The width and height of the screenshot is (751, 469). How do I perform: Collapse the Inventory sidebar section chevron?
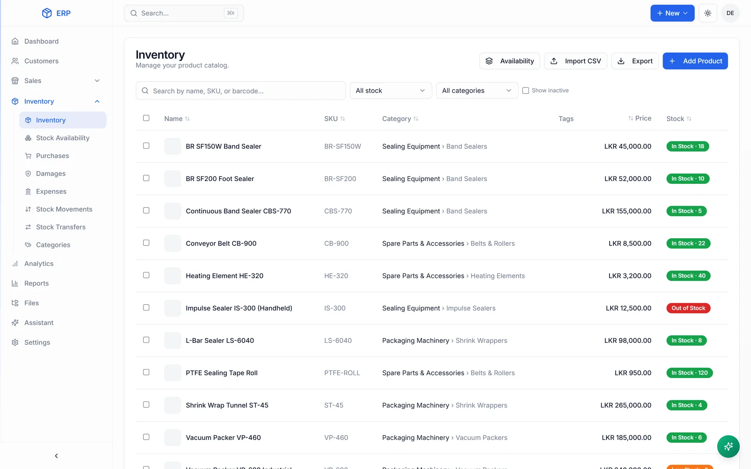coord(97,101)
